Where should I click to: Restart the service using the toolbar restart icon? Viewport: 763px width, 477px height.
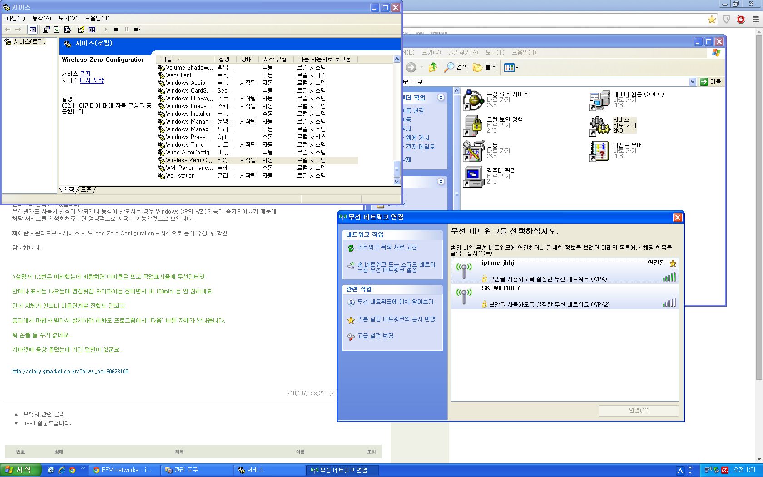tap(137, 30)
